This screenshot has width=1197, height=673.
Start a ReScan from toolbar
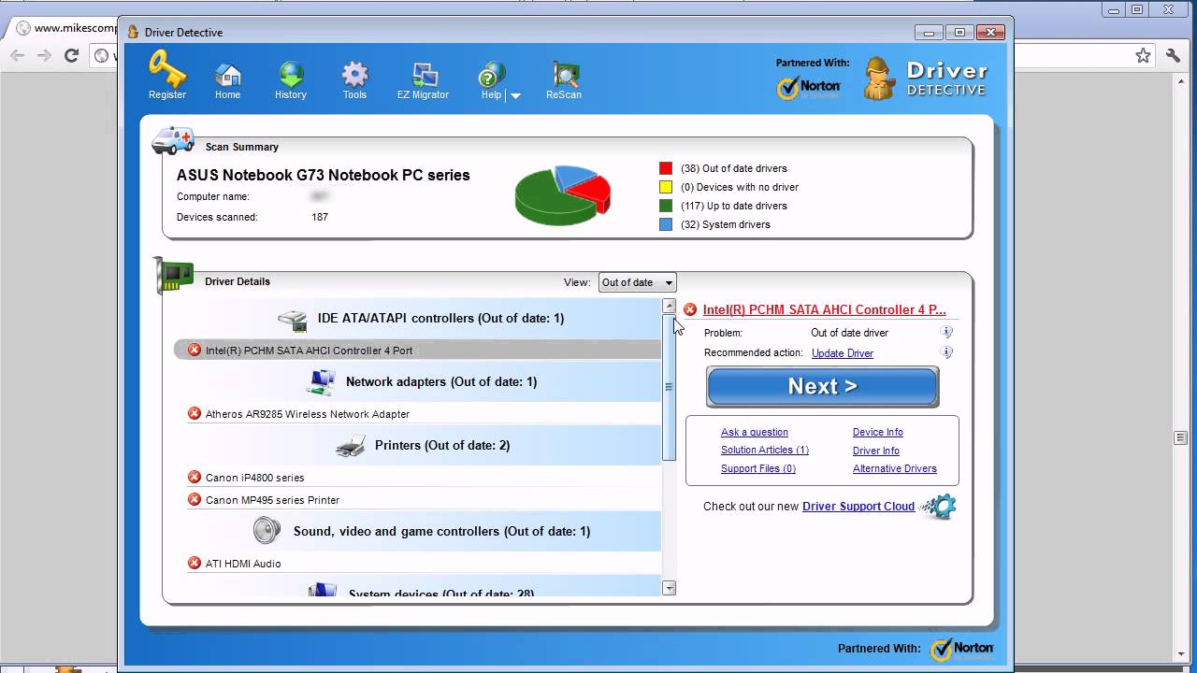[564, 80]
